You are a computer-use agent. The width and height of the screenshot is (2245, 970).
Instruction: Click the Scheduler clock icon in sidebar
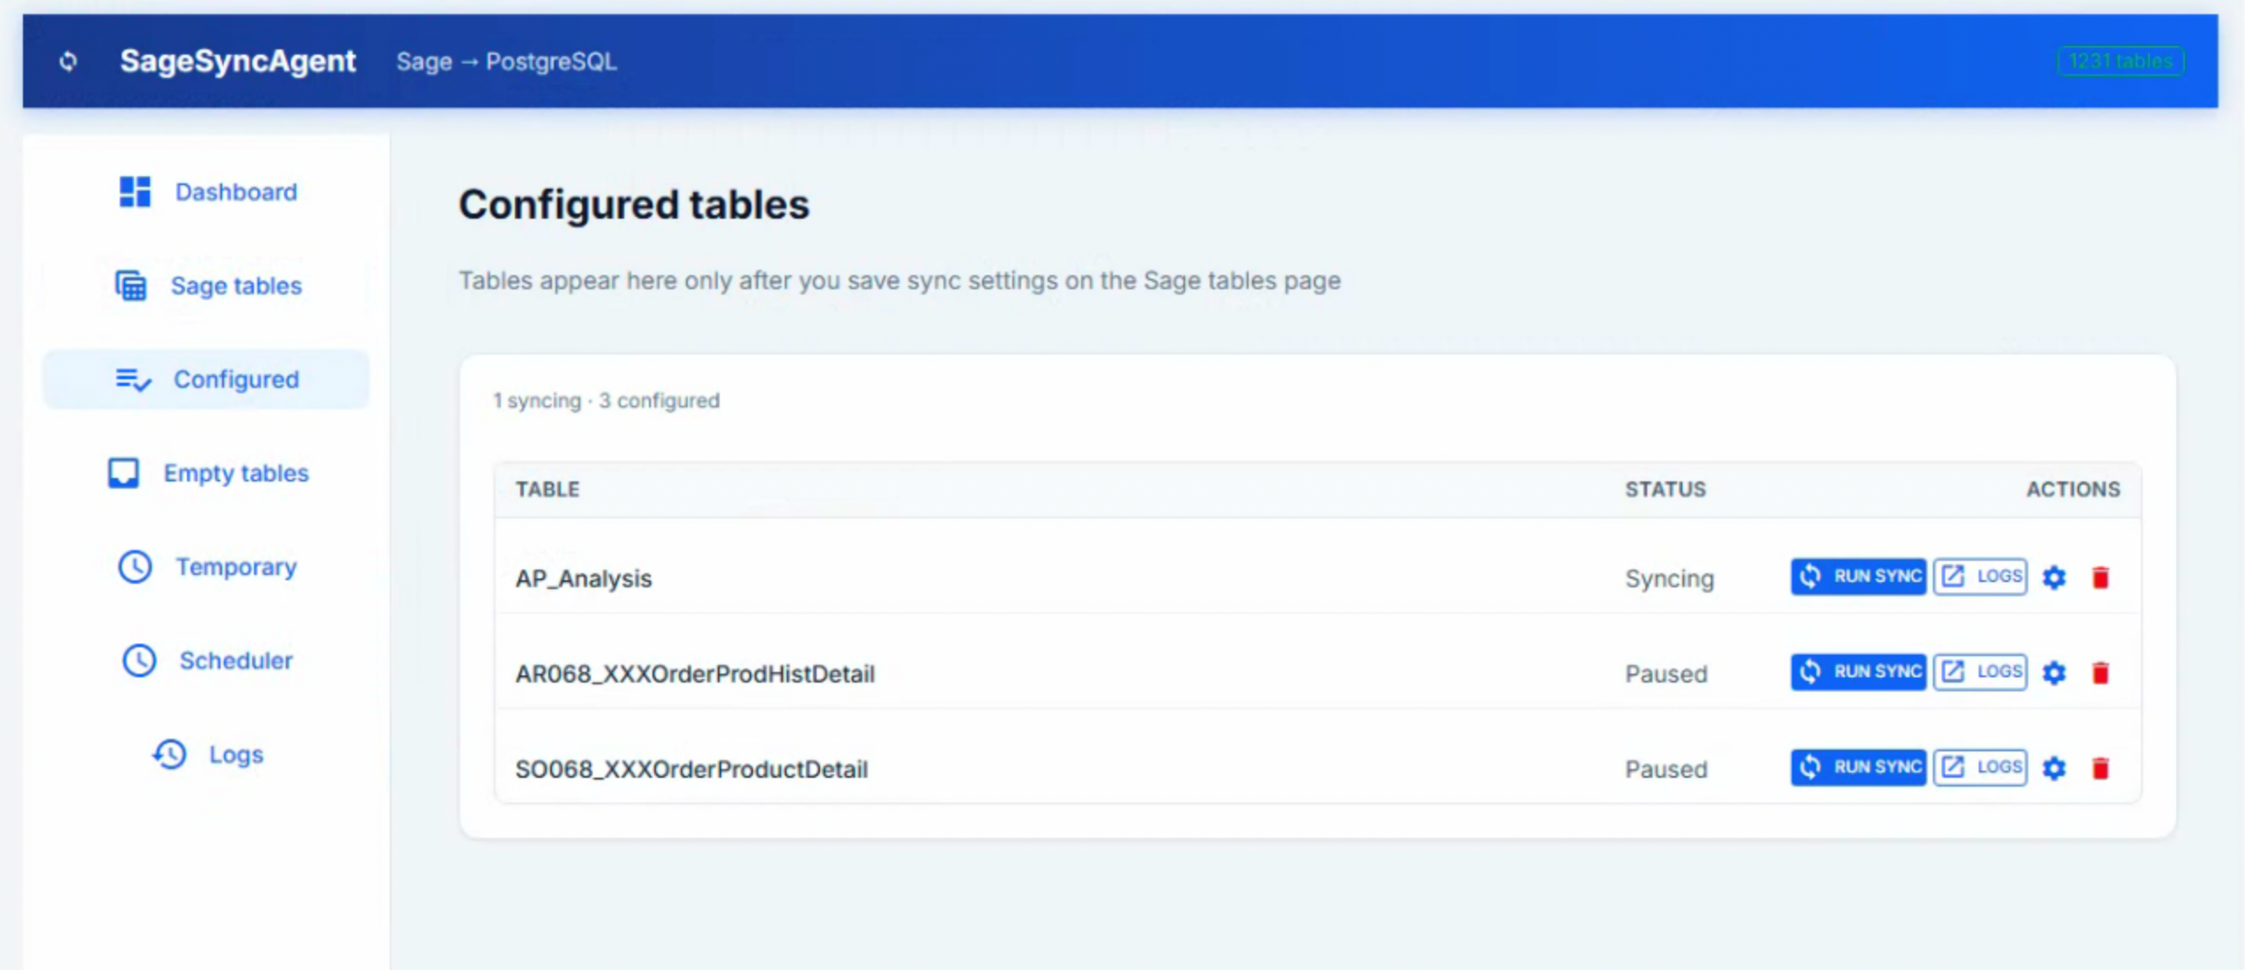tap(138, 660)
